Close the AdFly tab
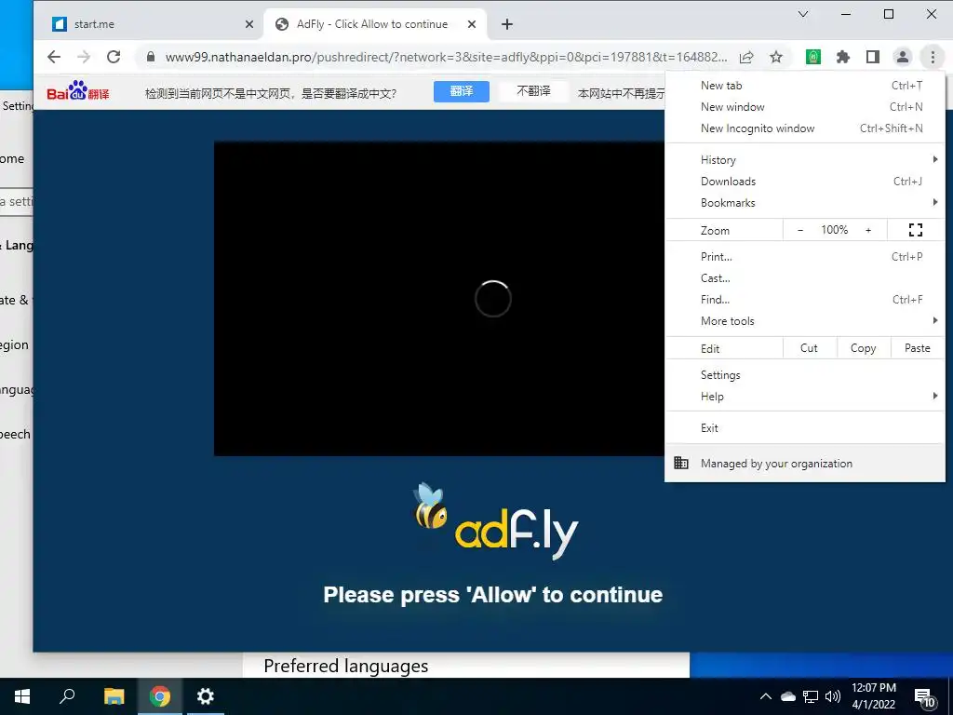 [x=472, y=24]
